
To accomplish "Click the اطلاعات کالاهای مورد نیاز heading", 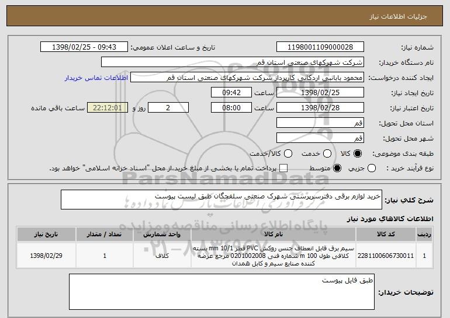I will coord(390,219).
